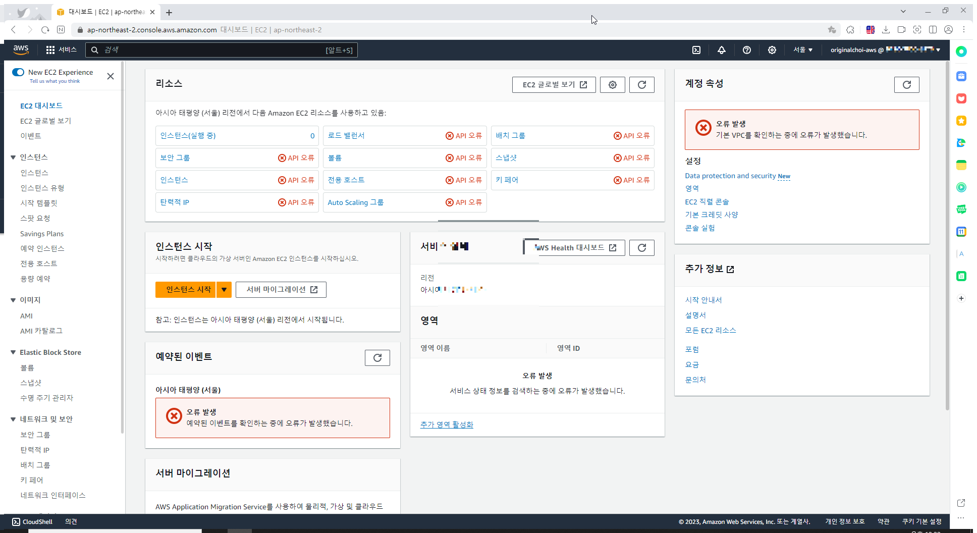977x533 pixels.
Task: Collapse the 네트워크 및 보안 section
Action: 13,419
